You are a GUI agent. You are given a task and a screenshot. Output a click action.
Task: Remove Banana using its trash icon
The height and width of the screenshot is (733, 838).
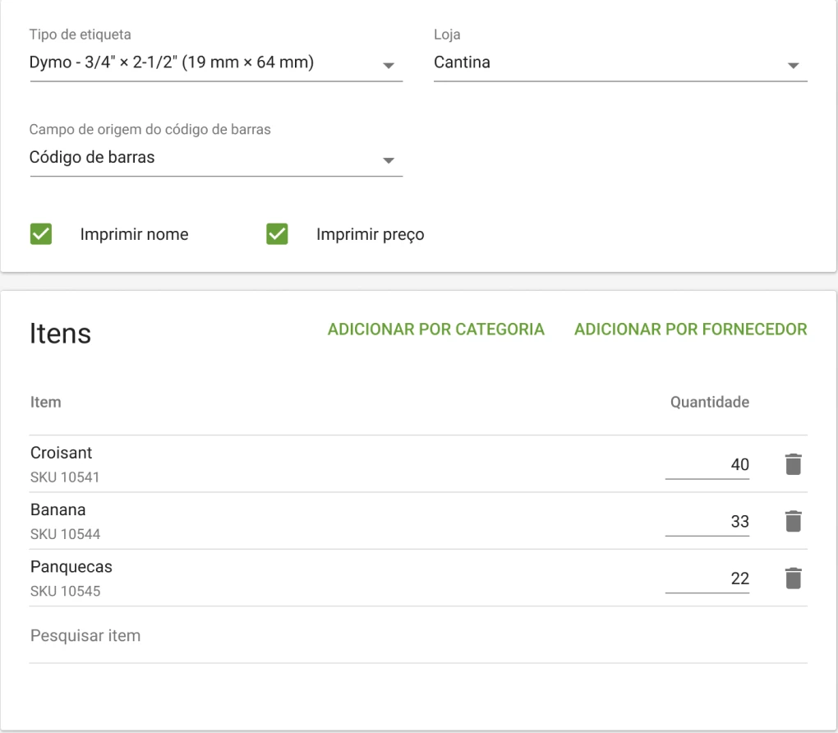(792, 521)
